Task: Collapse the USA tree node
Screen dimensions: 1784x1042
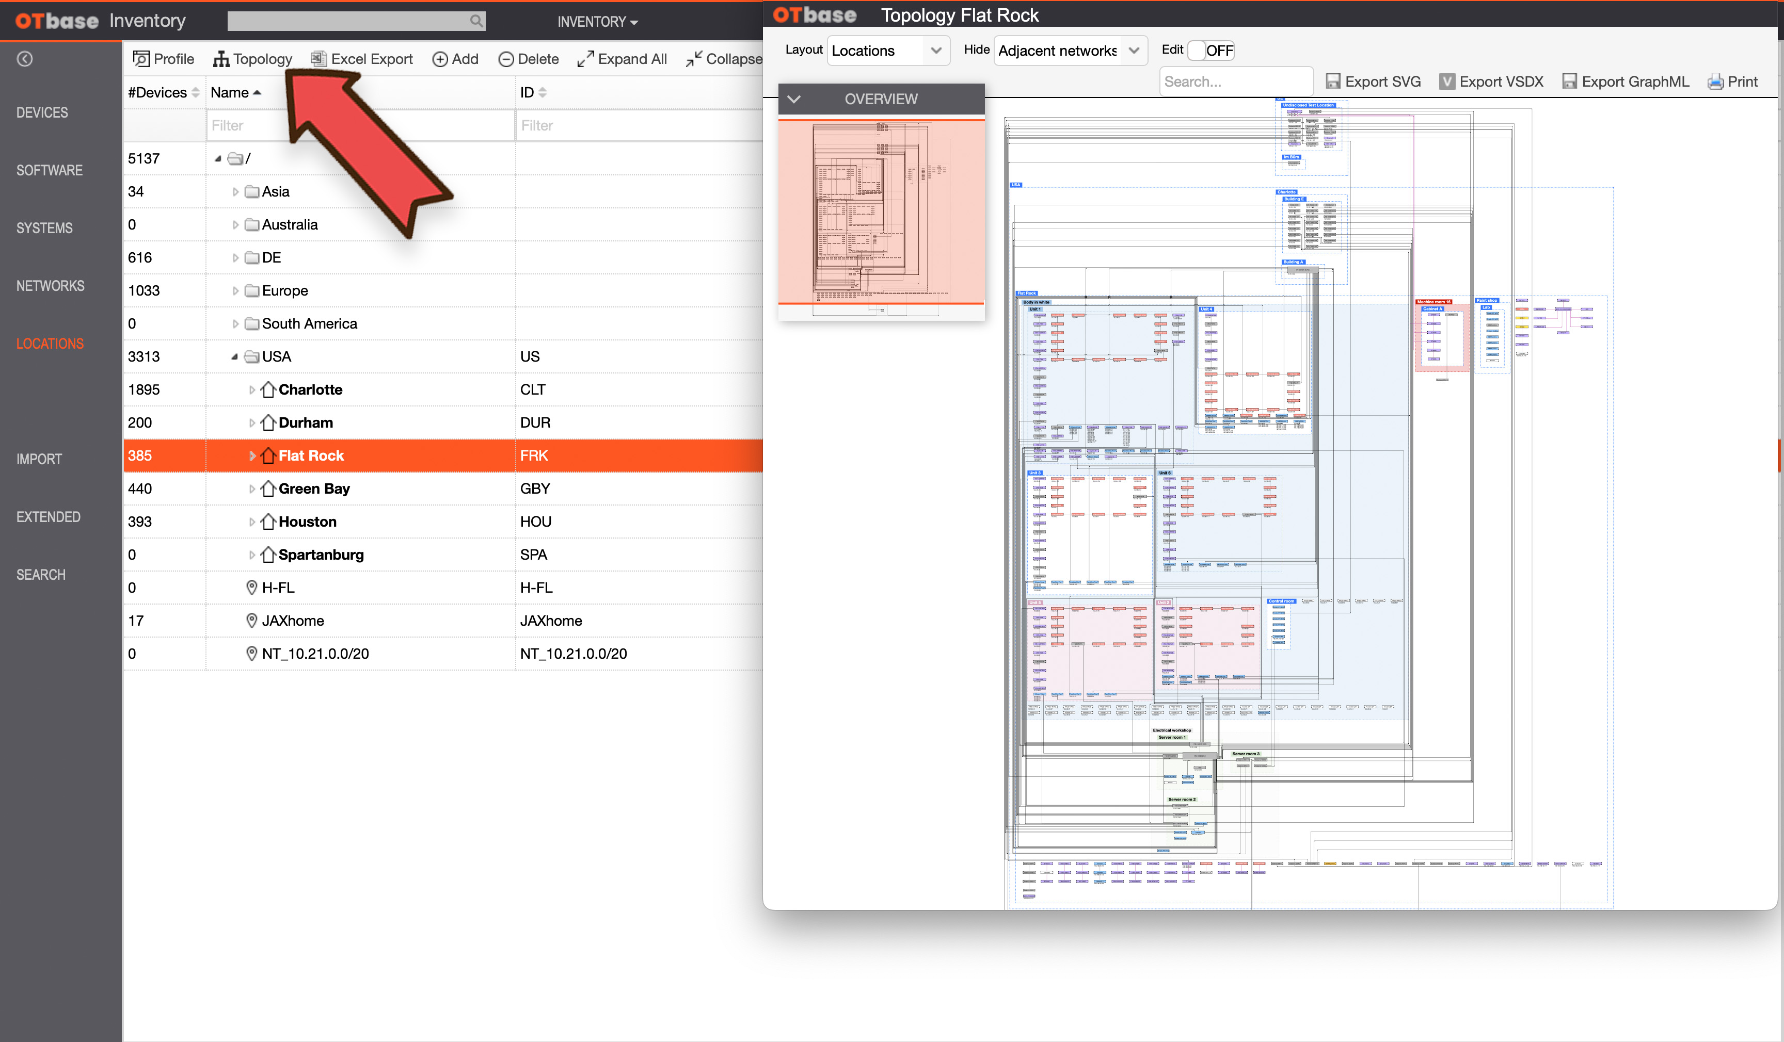Action: point(234,356)
